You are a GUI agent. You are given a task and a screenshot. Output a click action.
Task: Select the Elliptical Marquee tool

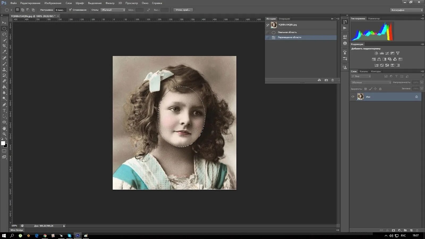point(4,28)
